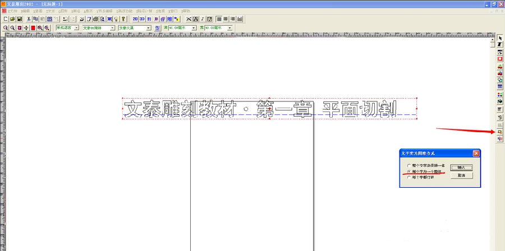This screenshot has width=505, height=251.
Task: Click the New document icon
Action: [x=6, y=19]
